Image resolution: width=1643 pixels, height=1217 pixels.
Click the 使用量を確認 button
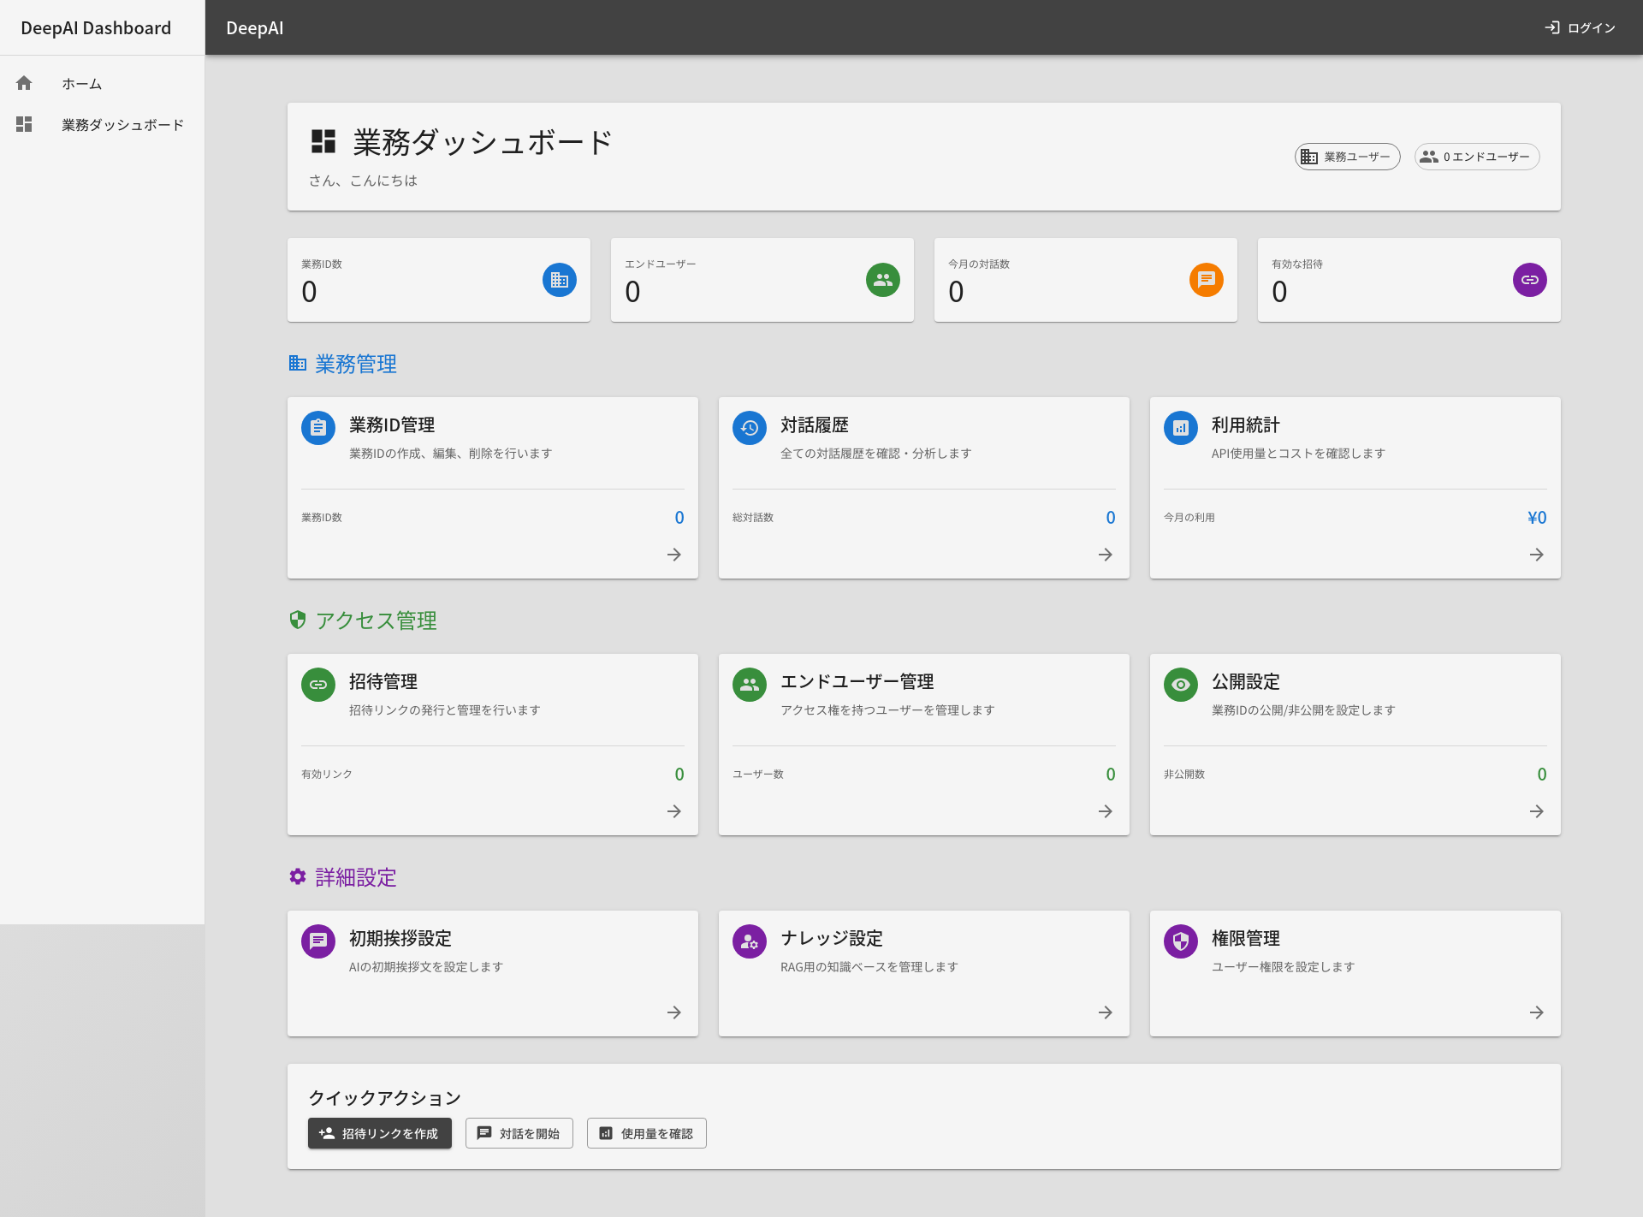[647, 1133]
